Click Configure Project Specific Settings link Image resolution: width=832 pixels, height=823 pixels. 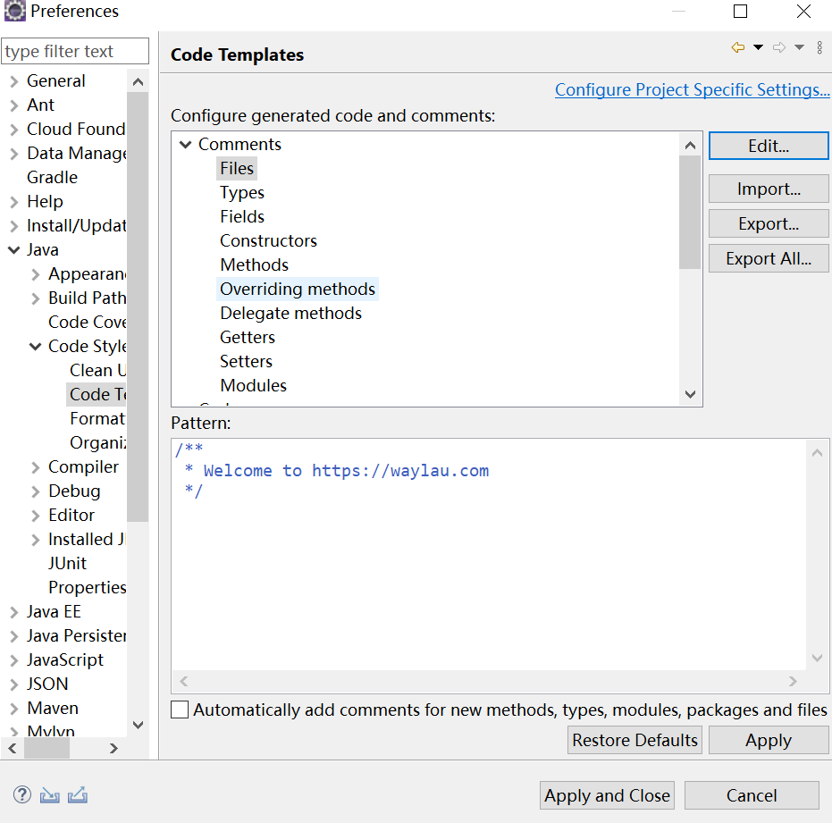click(x=692, y=89)
